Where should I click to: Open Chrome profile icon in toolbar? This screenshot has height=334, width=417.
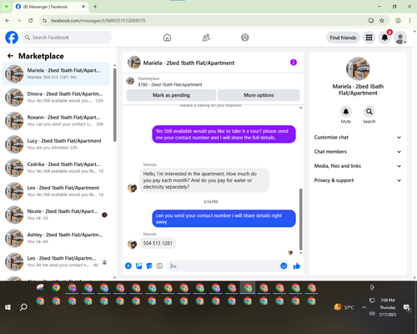[x=398, y=21]
